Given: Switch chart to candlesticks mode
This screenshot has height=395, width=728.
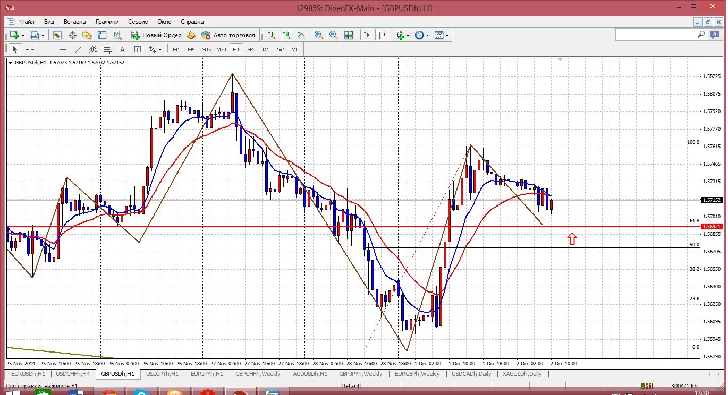Looking at the screenshot, I should click(286, 35).
